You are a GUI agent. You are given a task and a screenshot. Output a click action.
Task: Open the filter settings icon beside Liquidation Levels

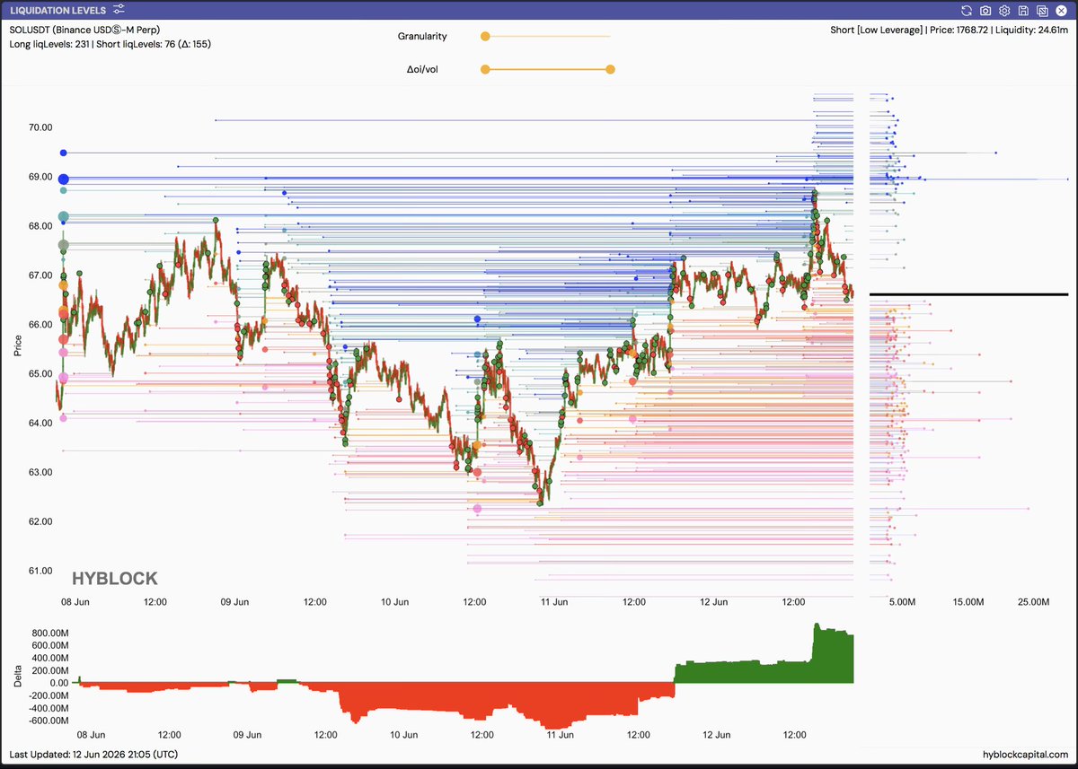click(x=119, y=10)
